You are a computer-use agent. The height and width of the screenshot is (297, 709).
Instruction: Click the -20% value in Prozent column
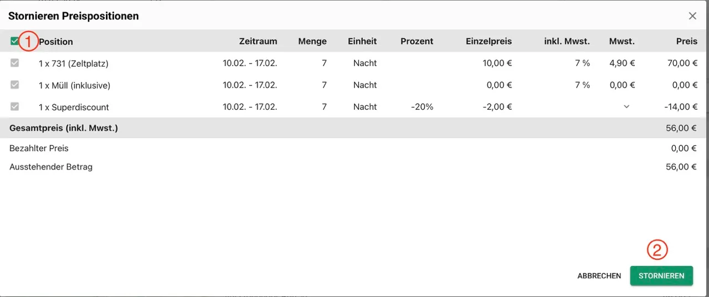[x=422, y=107]
